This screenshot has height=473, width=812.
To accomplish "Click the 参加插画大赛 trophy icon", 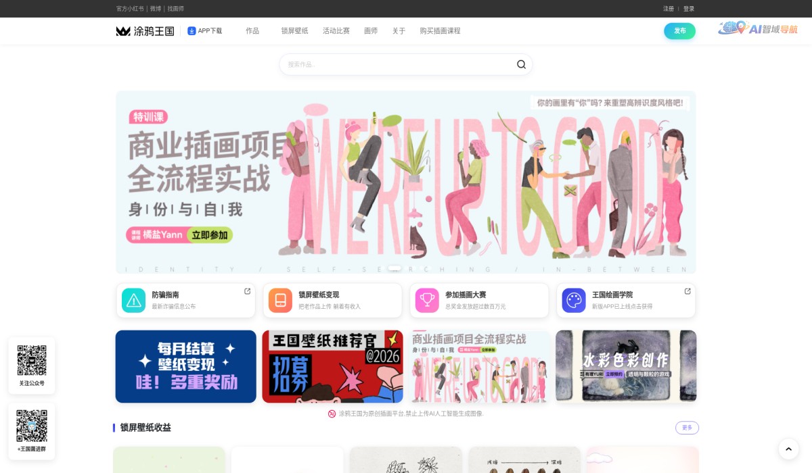I will 427,300.
